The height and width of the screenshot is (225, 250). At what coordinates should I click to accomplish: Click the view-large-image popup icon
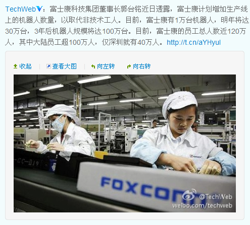pyautogui.click(x=48, y=66)
